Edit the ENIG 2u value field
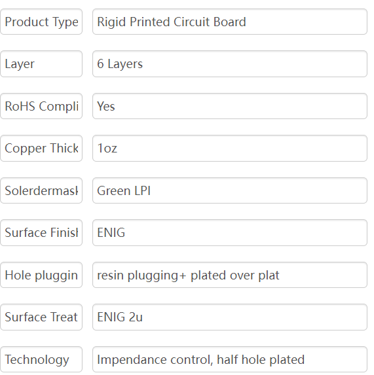 click(x=230, y=317)
